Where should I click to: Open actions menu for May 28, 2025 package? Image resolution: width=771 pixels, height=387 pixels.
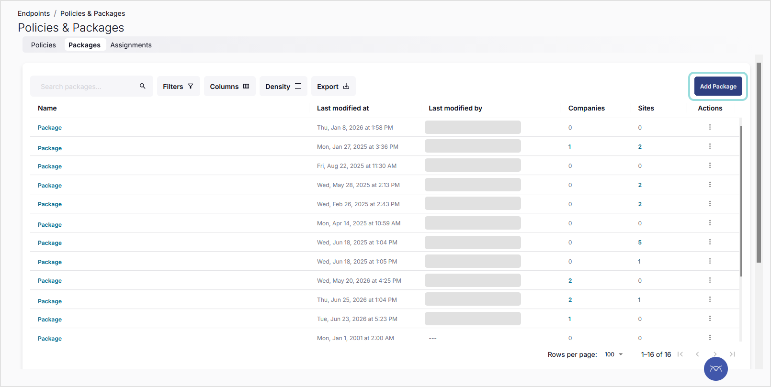coord(710,185)
